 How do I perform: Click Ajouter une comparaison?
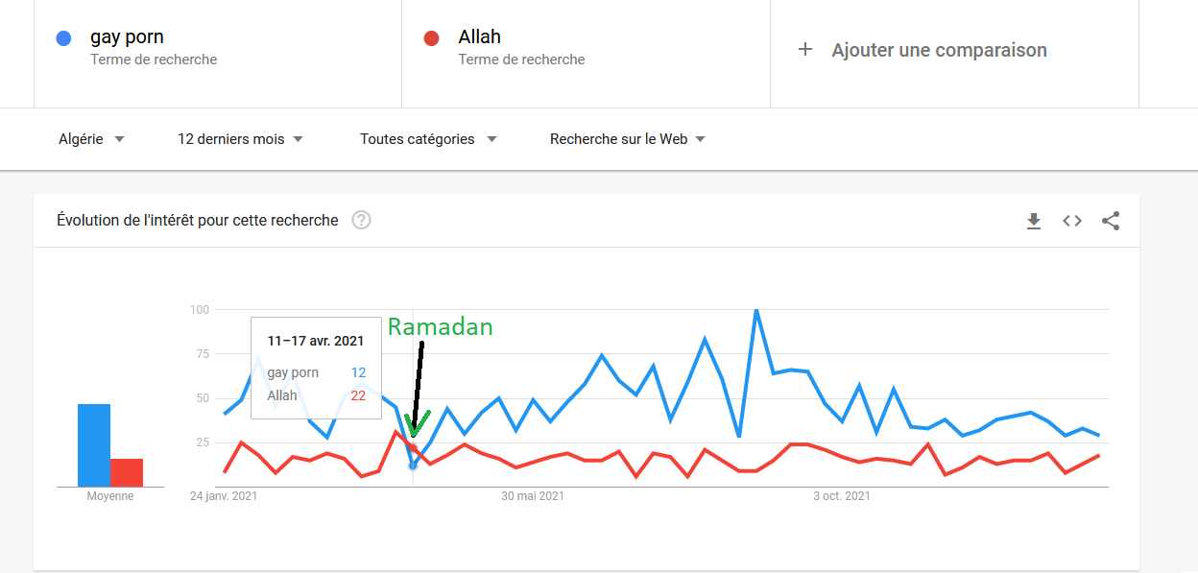click(x=939, y=50)
